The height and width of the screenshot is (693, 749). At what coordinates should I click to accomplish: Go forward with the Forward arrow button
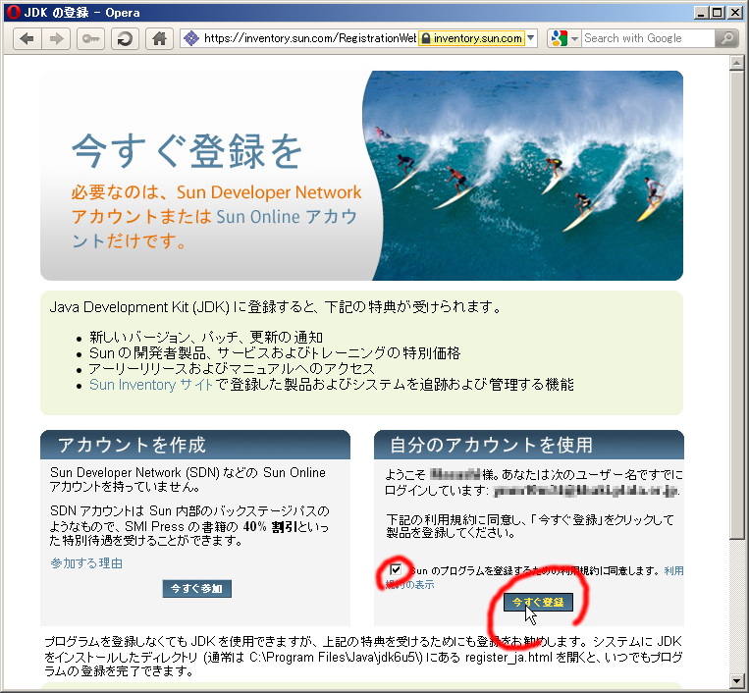click(x=56, y=38)
